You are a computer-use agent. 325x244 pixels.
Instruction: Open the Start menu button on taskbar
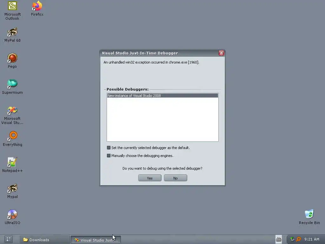pyautogui.click(x=9, y=239)
